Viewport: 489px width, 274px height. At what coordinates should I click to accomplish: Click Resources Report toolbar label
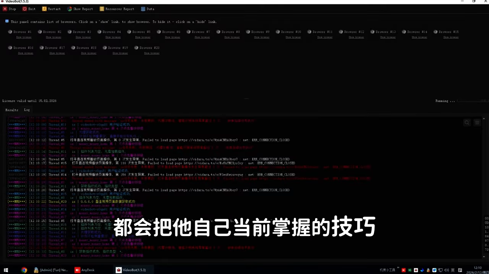[120, 9]
